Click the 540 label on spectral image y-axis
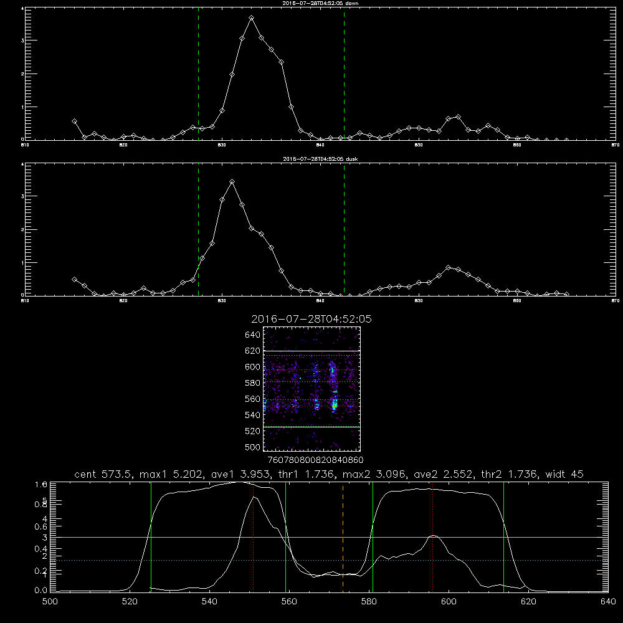The image size is (623, 623). 253,415
